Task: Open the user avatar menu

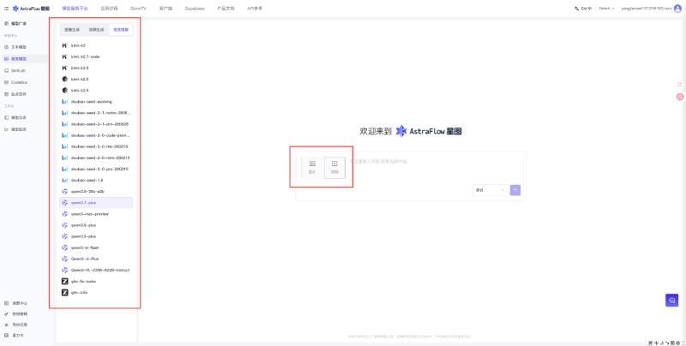Action: pyautogui.click(x=677, y=9)
